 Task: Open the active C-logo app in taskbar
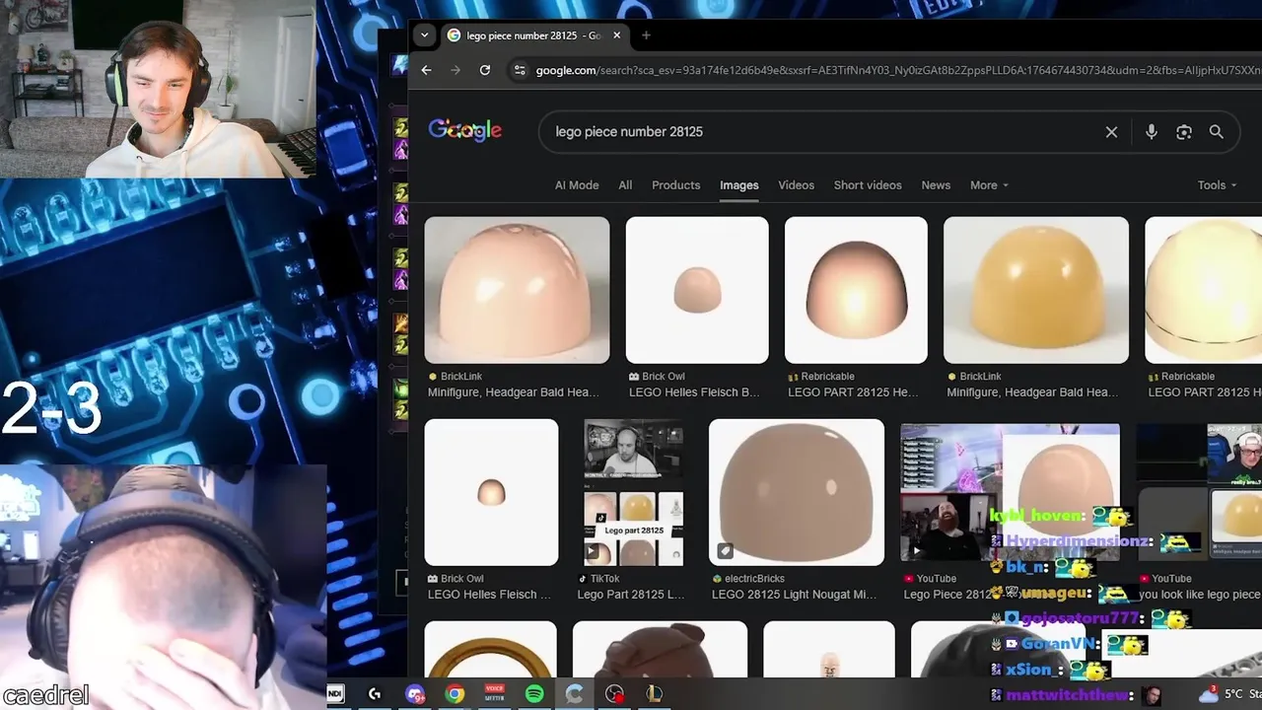pyautogui.click(x=574, y=694)
